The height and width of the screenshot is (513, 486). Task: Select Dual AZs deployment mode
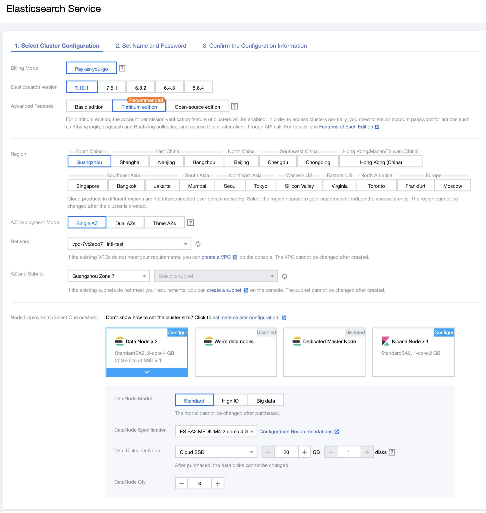(x=125, y=222)
